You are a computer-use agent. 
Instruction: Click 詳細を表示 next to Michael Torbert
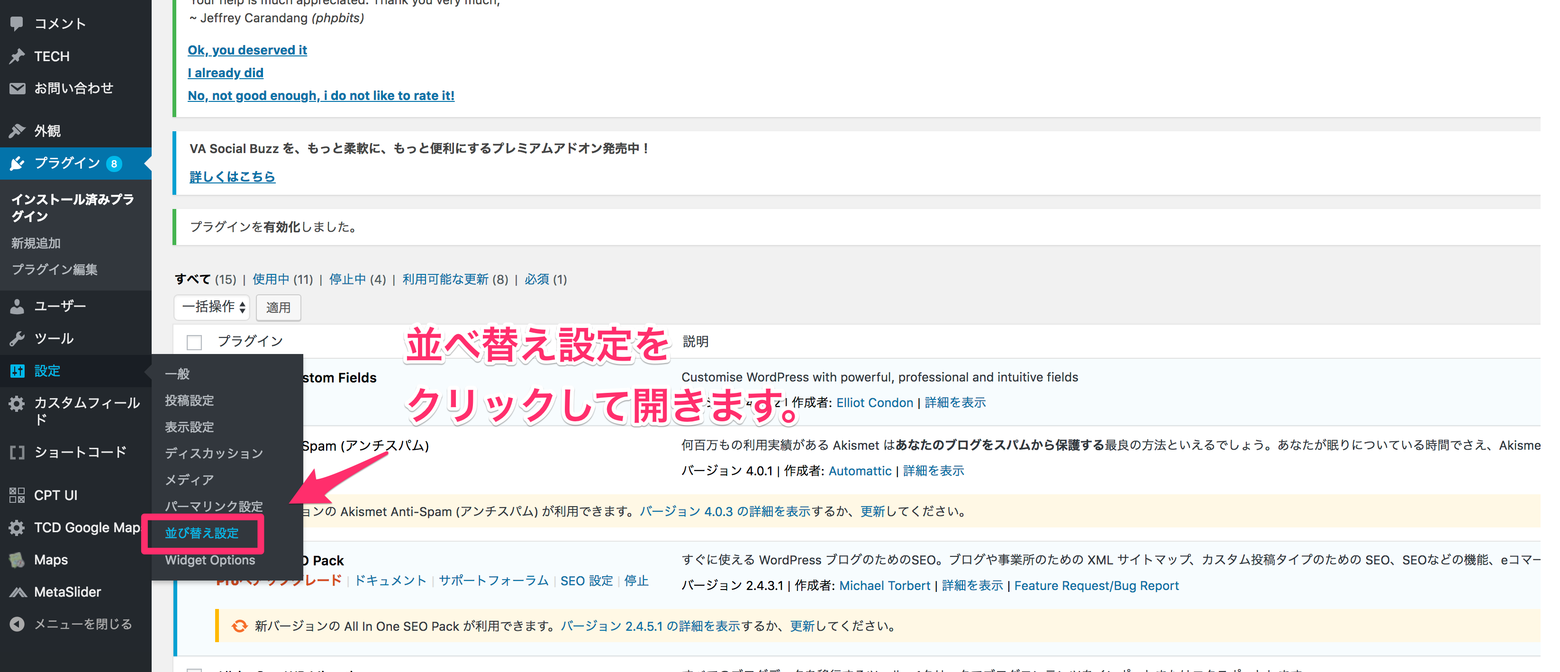tap(972, 586)
